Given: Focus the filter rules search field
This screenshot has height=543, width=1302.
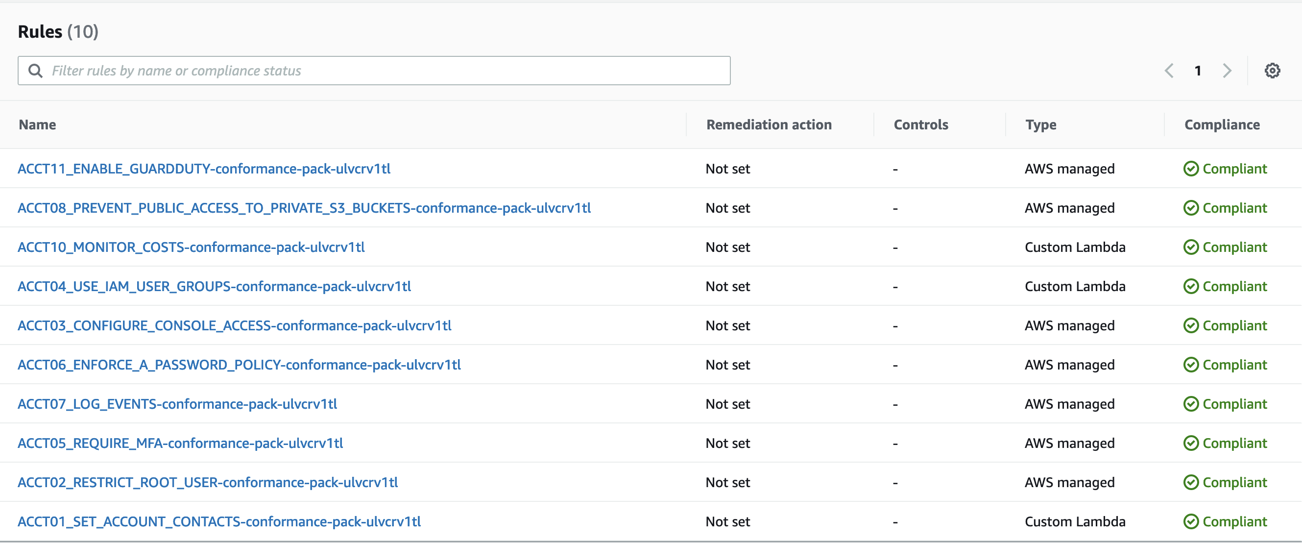Looking at the screenshot, I should pos(374,71).
